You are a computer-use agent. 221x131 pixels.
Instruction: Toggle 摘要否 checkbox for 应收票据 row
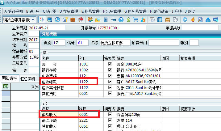[x=110, y=76]
